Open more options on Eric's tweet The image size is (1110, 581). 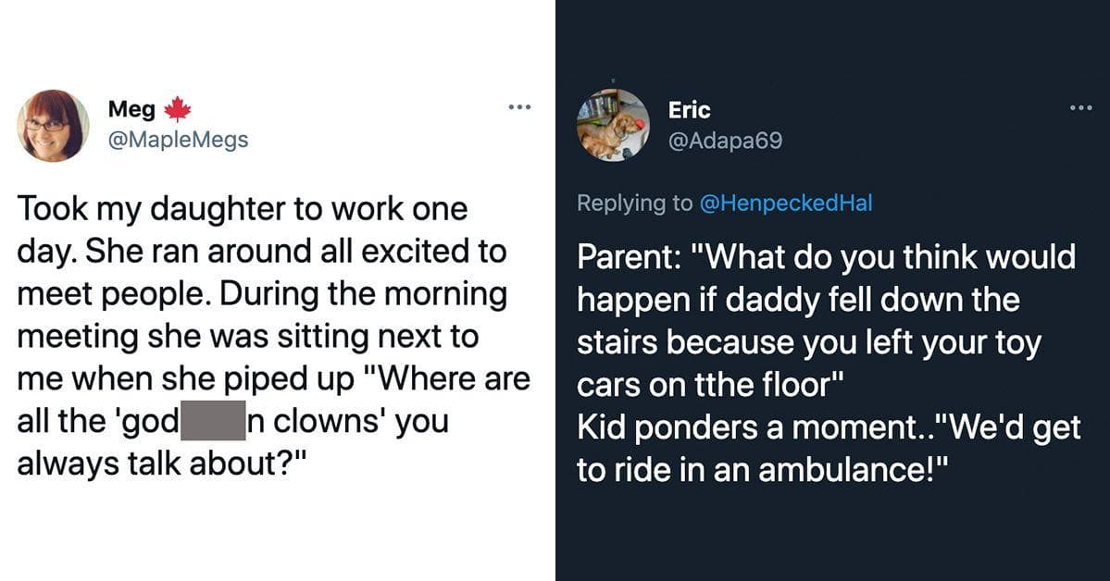1079,108
